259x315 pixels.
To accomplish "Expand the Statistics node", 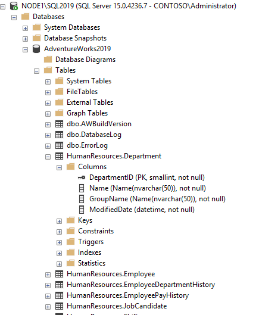I will coord(59,264).
